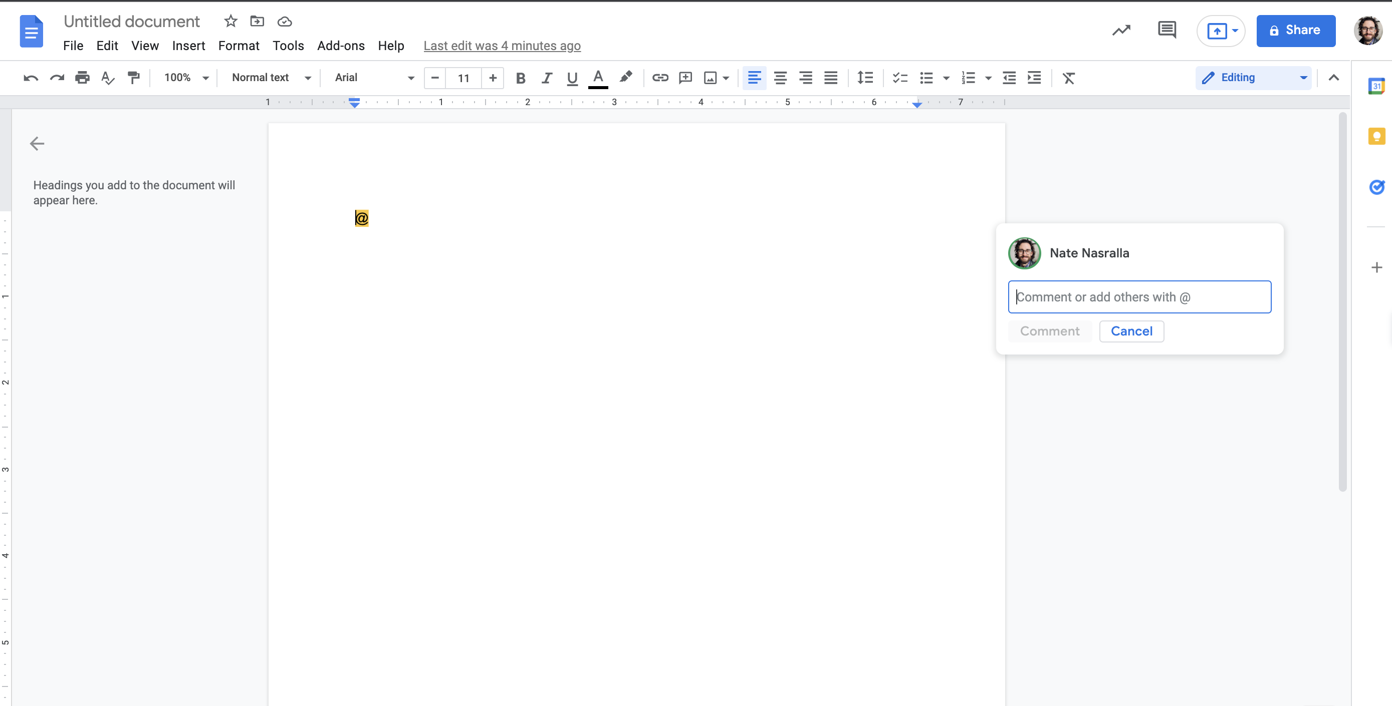
Task: Click the Clear formatting icon
Action: [x=1068, y=78]
